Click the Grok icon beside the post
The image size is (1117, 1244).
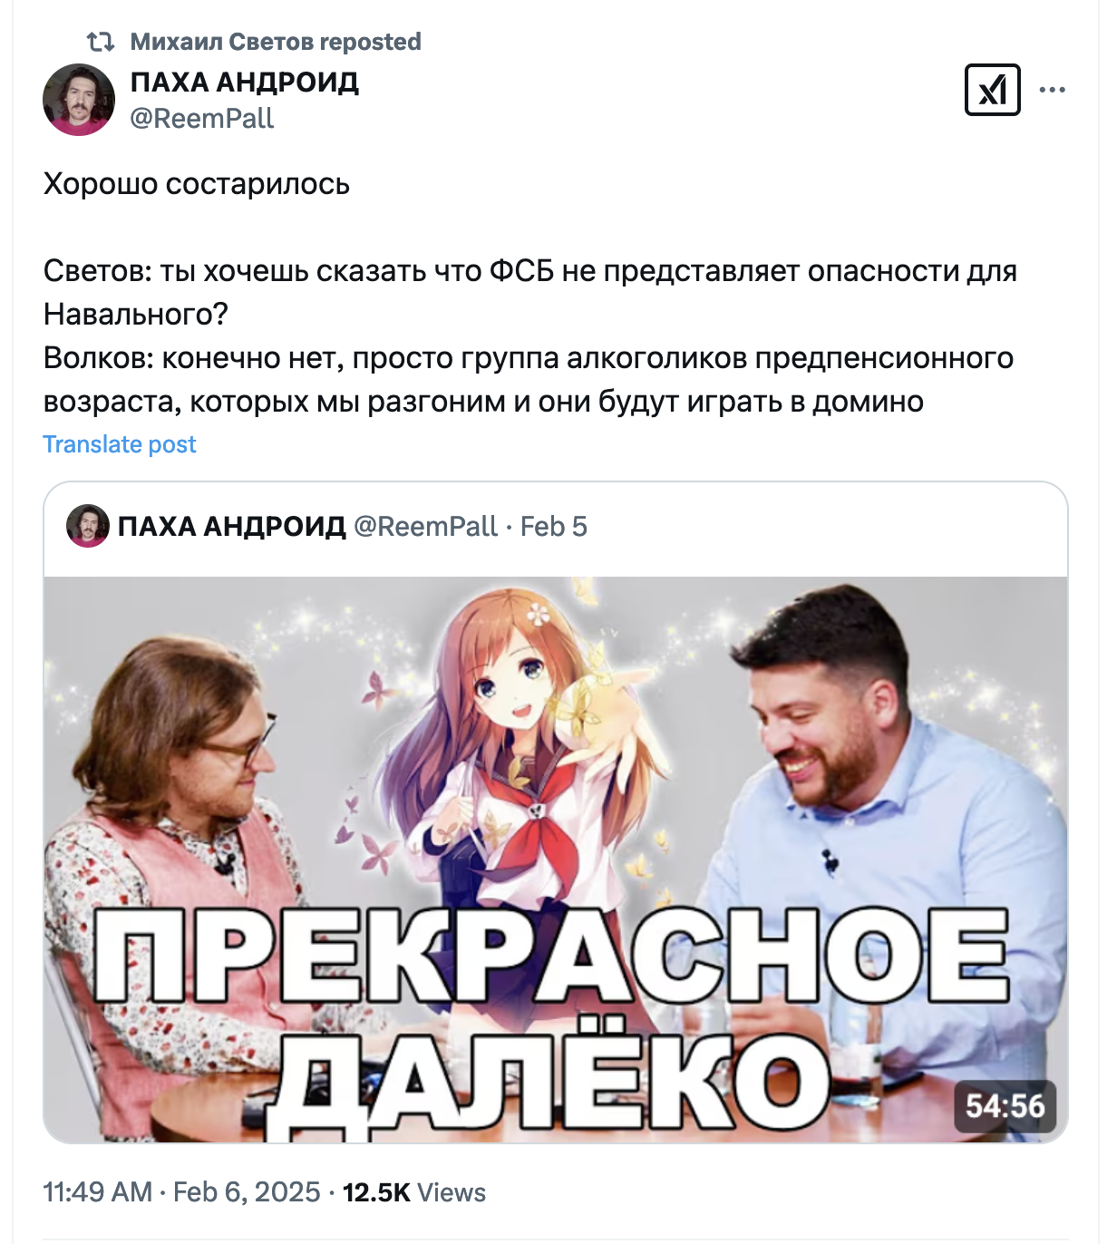[993, 90]
